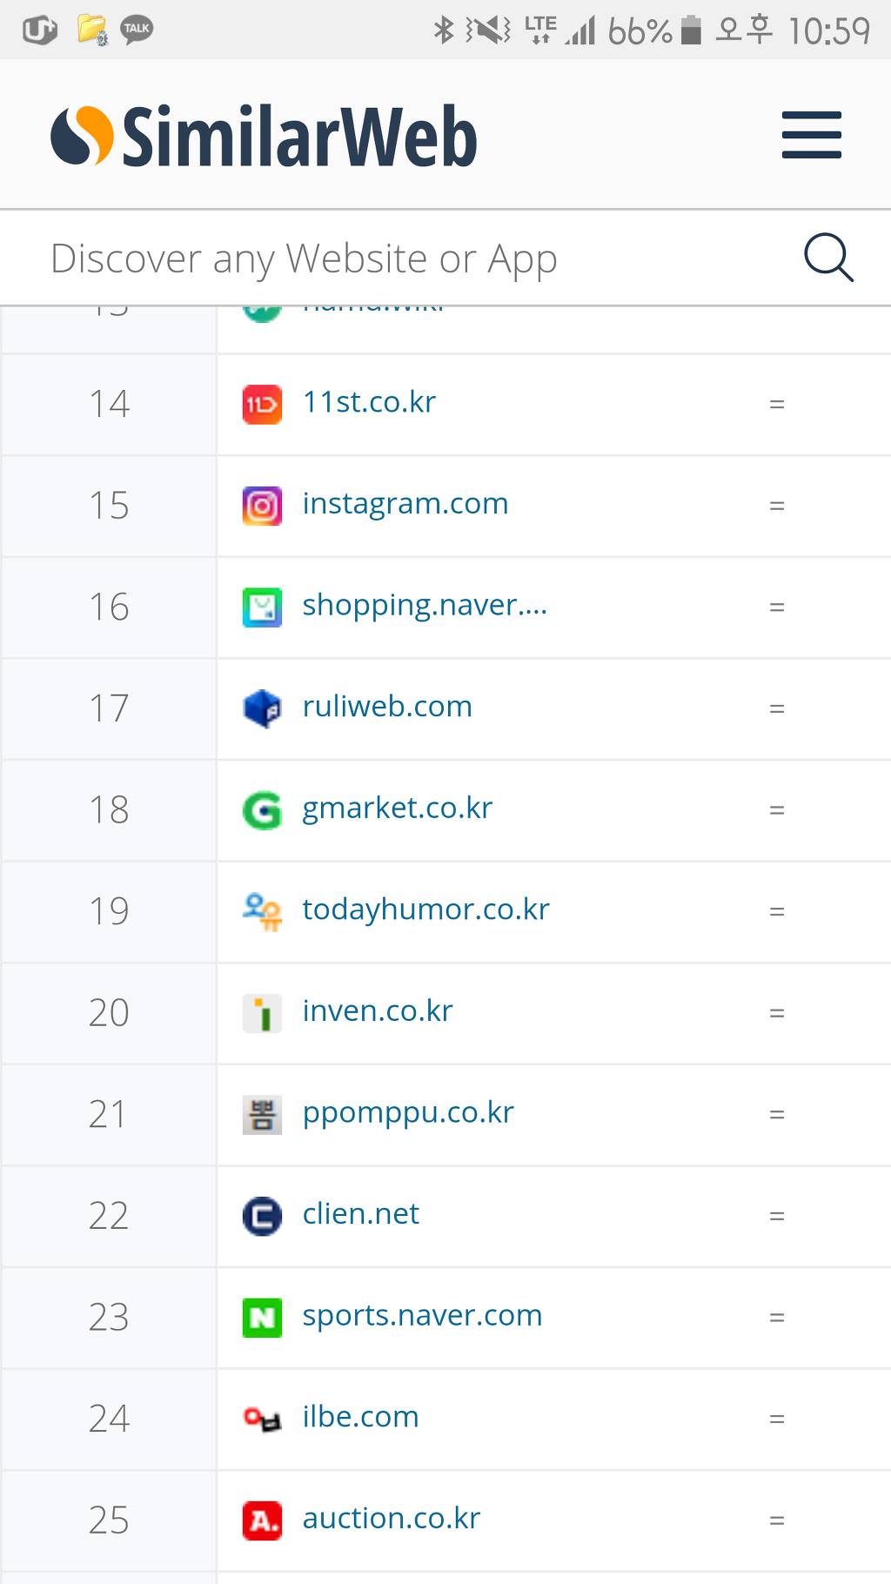The image size is (891, 1584).
Task: Tap the clien.net favicon icon
Action: pyautogui.click(x=262, y=1216)
